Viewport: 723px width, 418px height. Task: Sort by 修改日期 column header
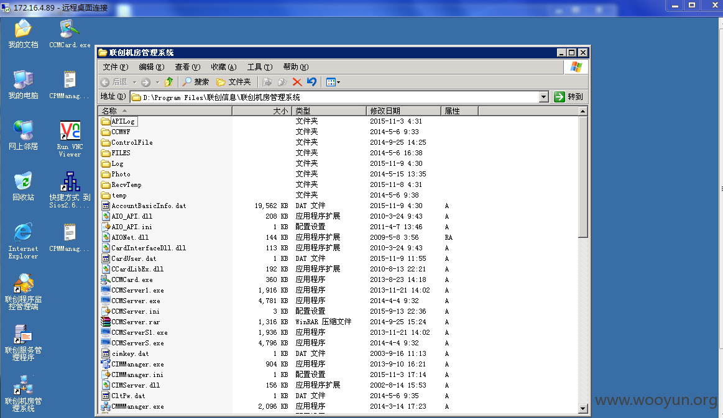(404, 111)
